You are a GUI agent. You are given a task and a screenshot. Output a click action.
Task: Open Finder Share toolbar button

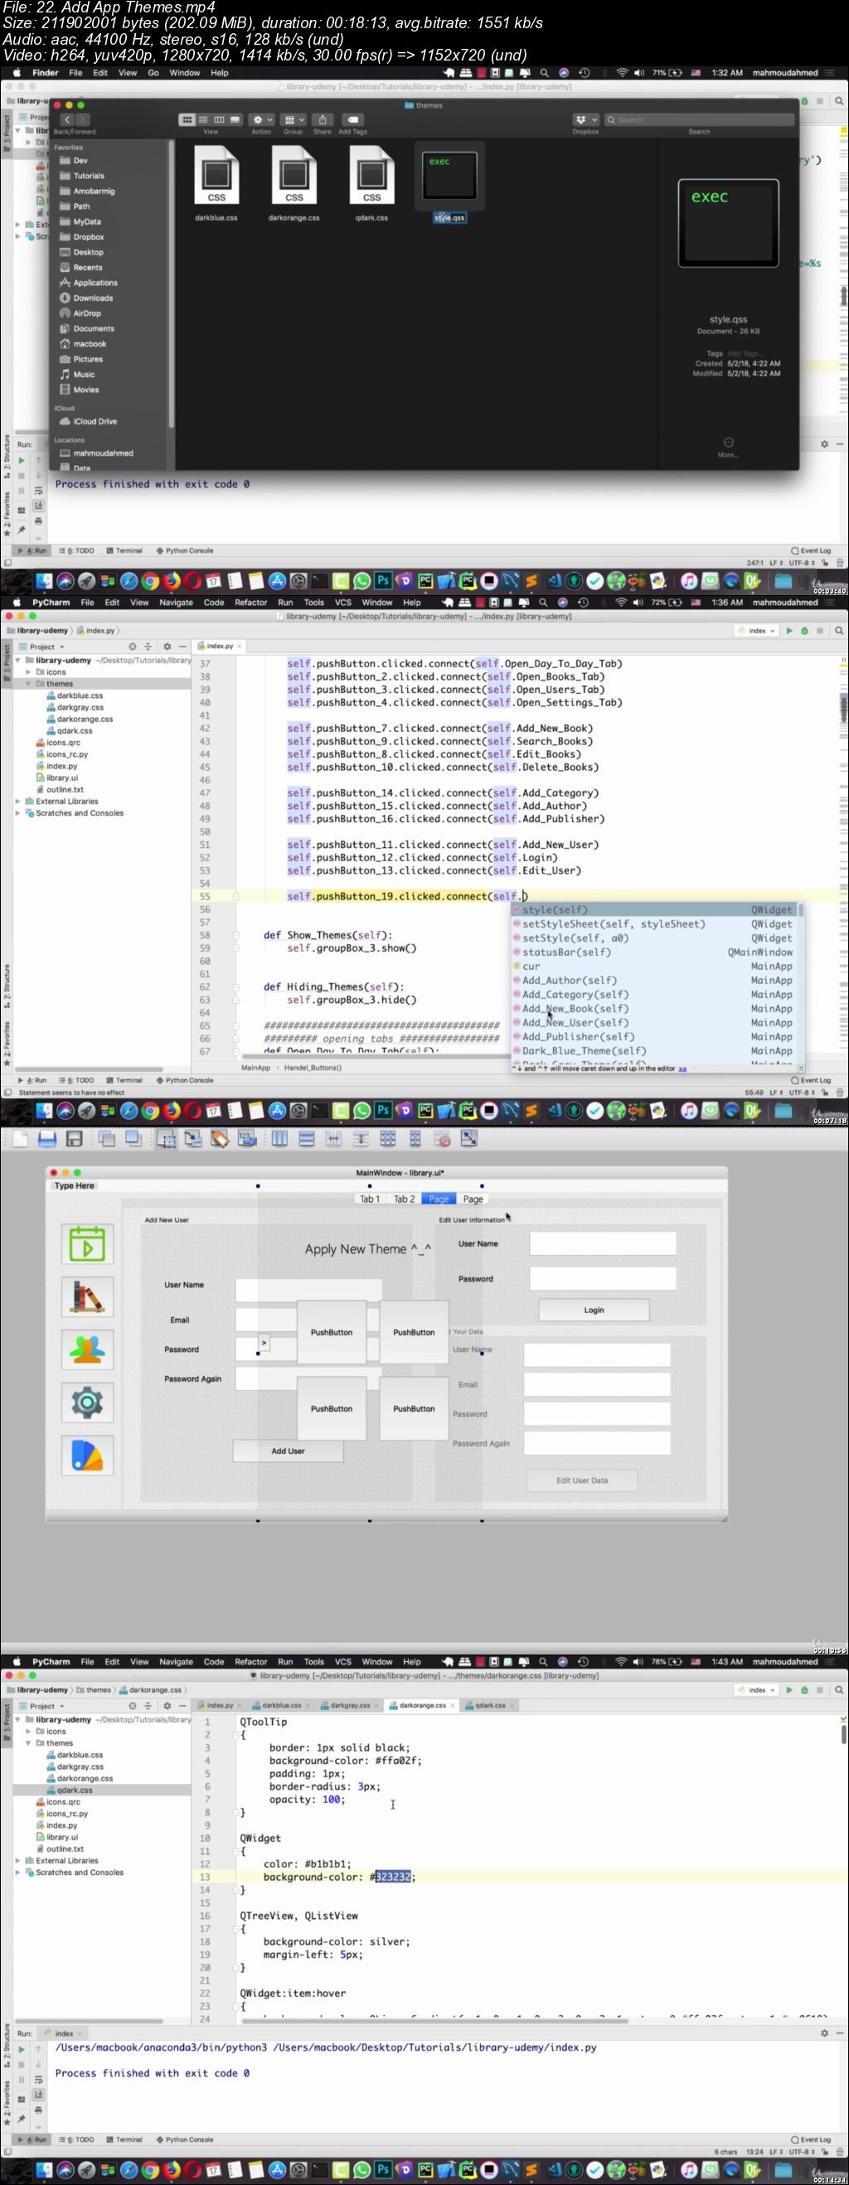pos(323,119)
